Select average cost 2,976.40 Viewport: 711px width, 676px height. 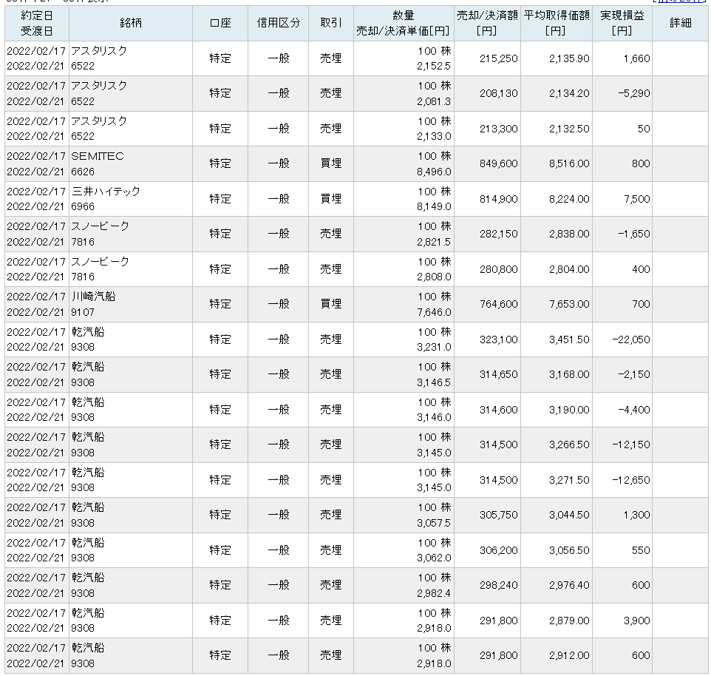[x=569, y=586]
